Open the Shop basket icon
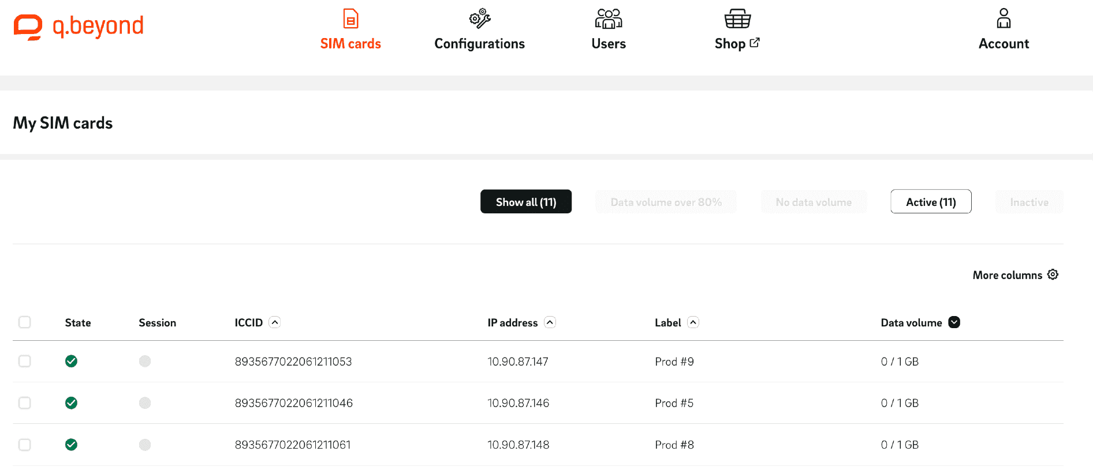Image resolution: width=1093 pixels, height=470 pixels. (x=737, y=19)
